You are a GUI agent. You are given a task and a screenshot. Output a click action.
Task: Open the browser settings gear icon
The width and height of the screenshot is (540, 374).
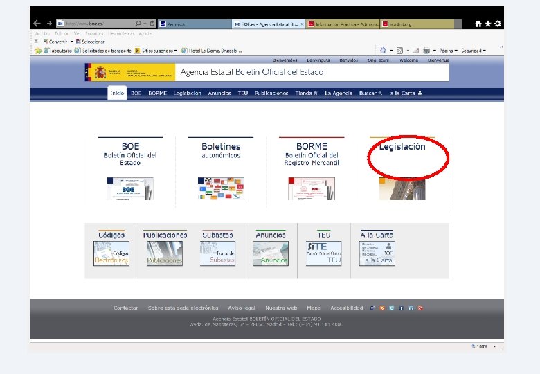(498, 24)
